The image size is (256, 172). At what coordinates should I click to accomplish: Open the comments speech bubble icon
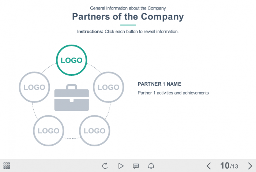136,166
